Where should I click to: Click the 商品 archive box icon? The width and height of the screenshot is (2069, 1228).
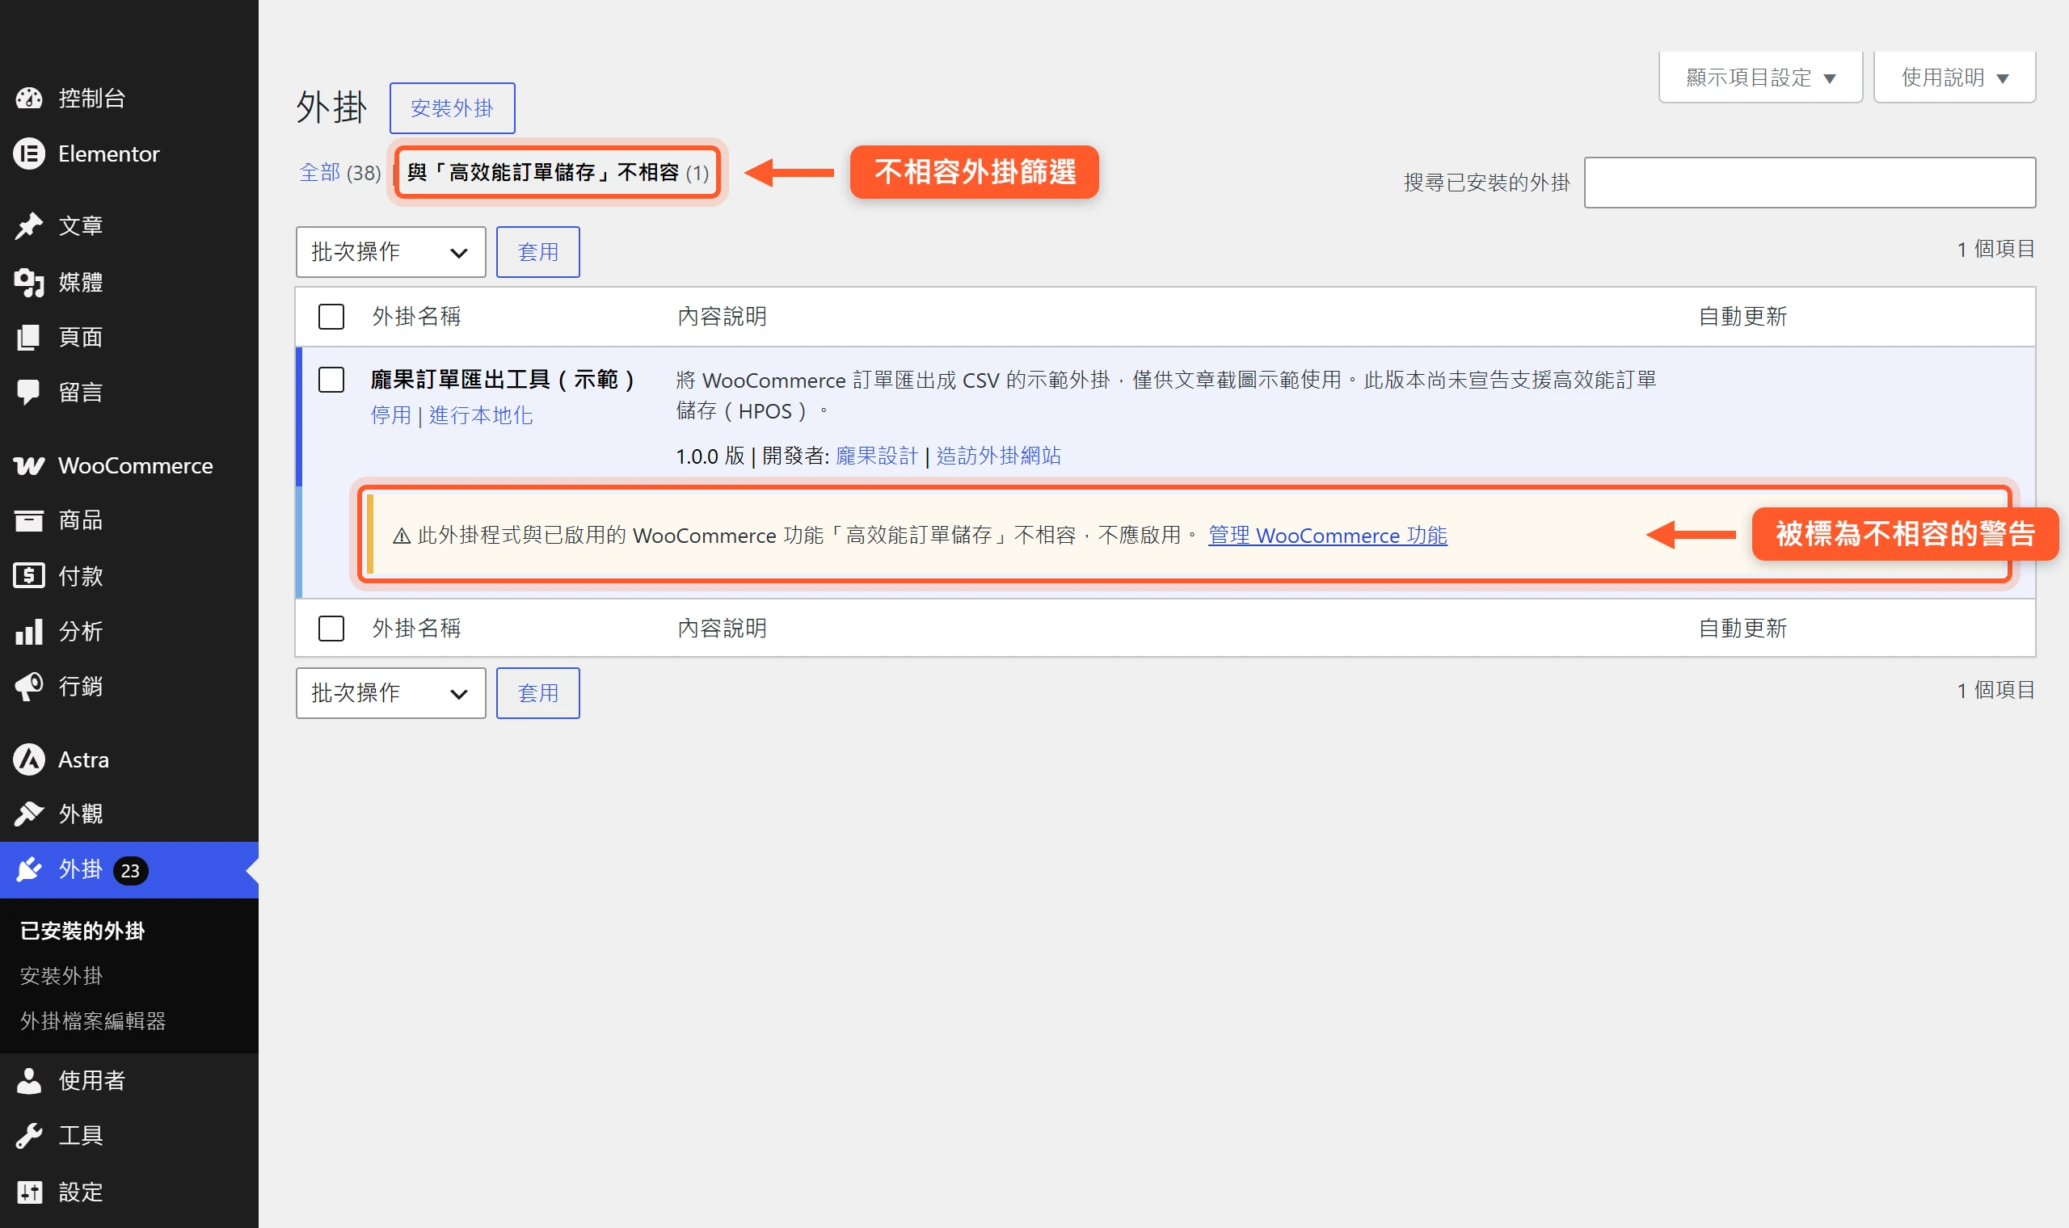29,520
